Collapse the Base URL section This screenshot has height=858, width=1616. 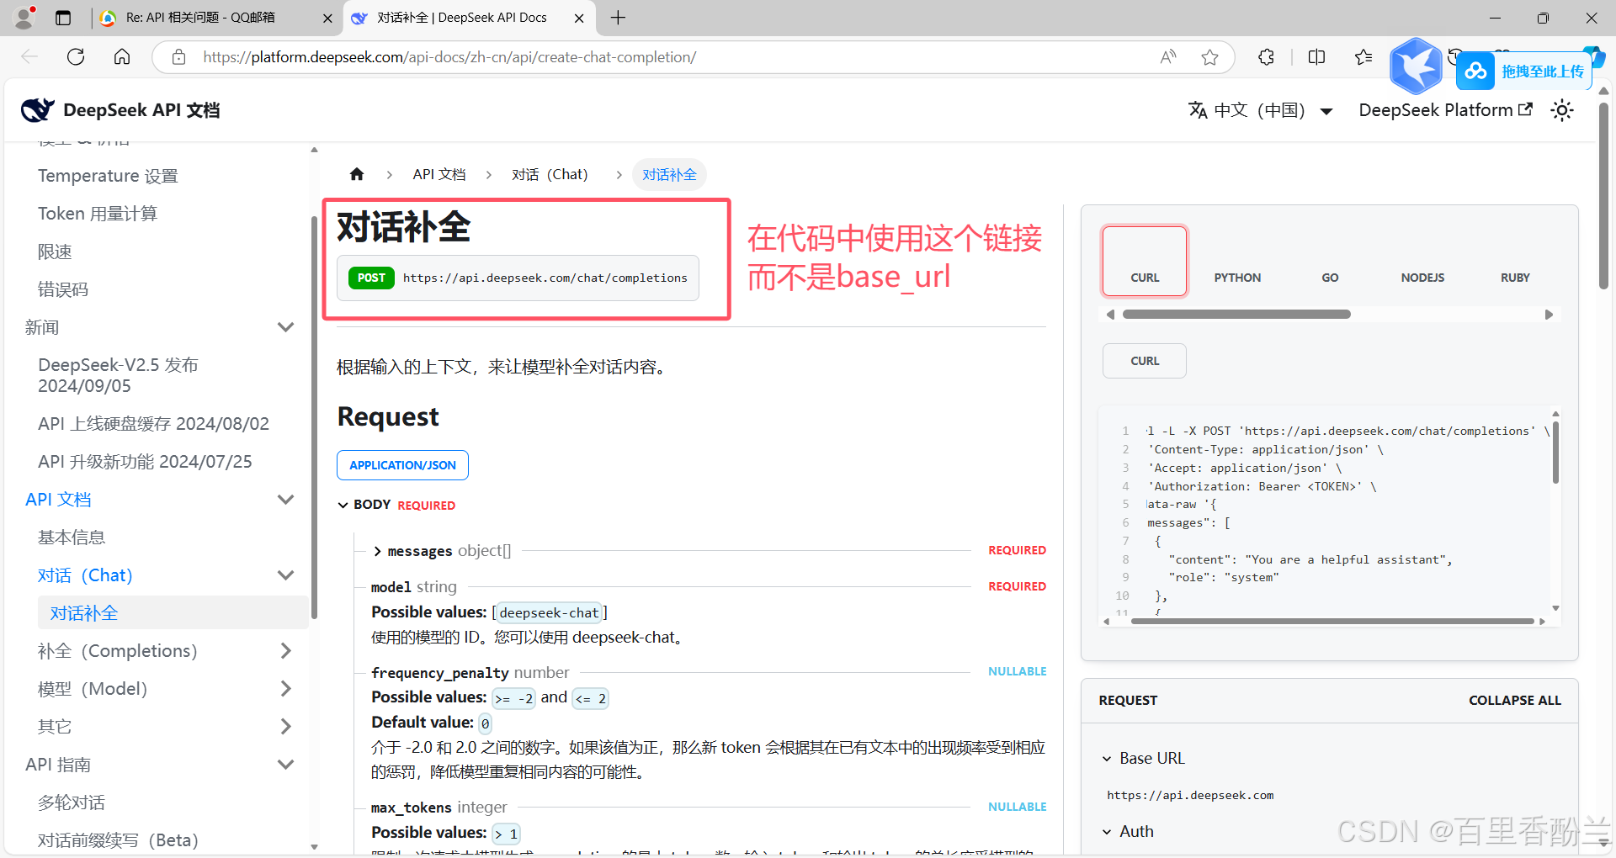1108,759
